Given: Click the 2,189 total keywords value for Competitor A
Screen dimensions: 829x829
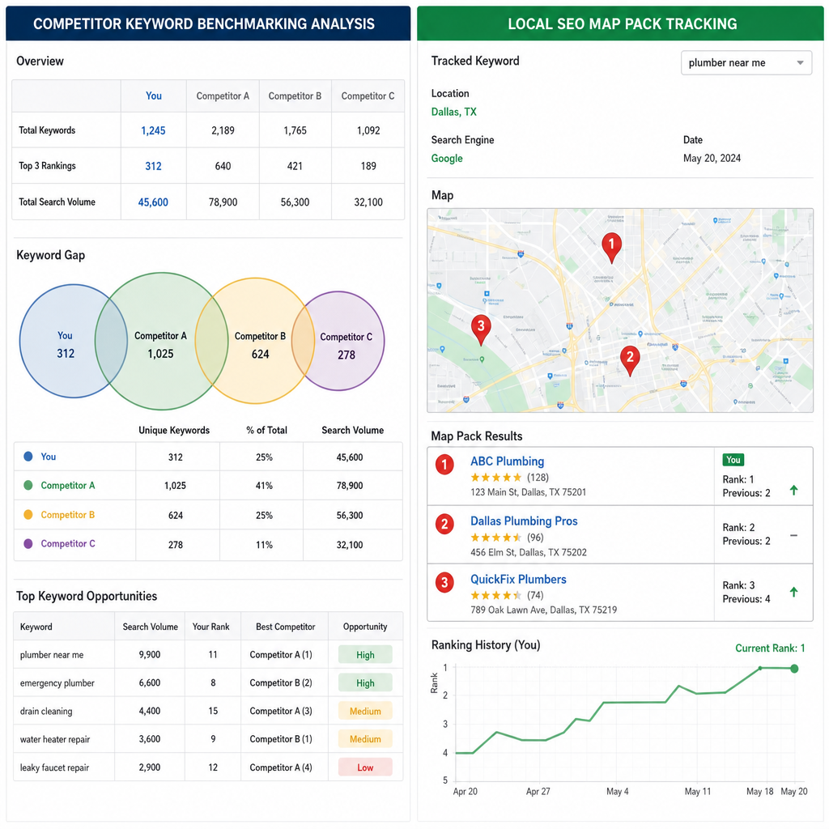Looking at the screenshot, I should click(x=223, y=130).
